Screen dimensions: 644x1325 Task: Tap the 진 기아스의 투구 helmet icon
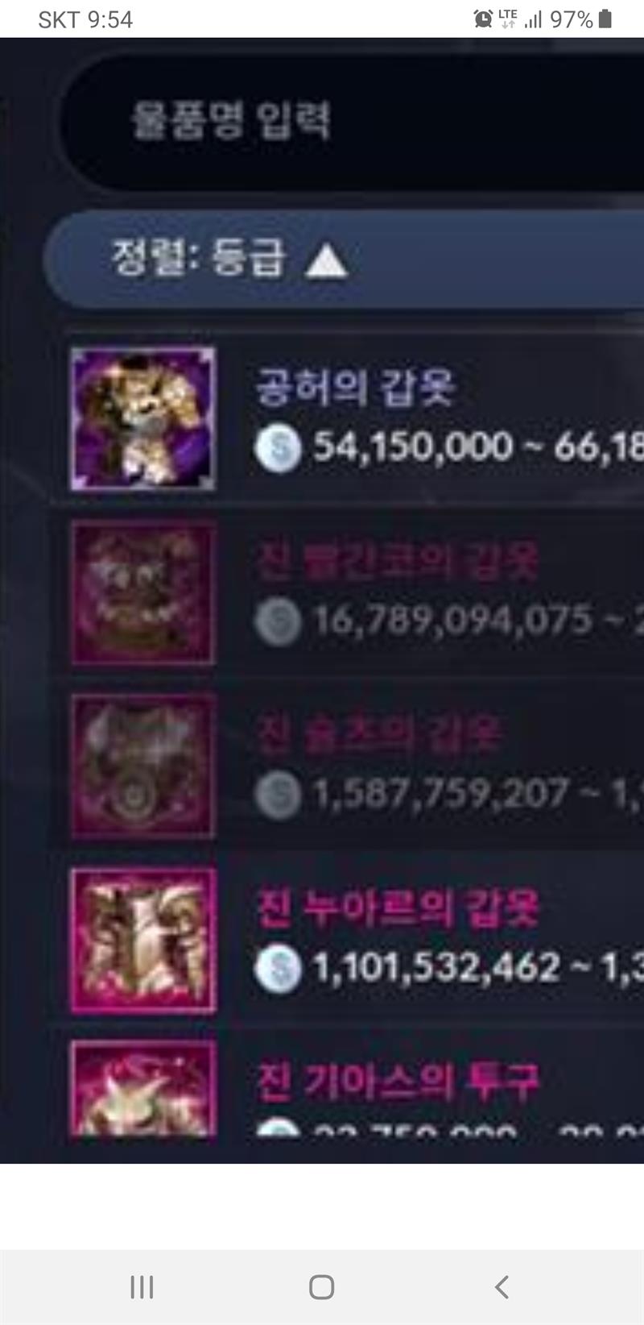pos(143,1088)
